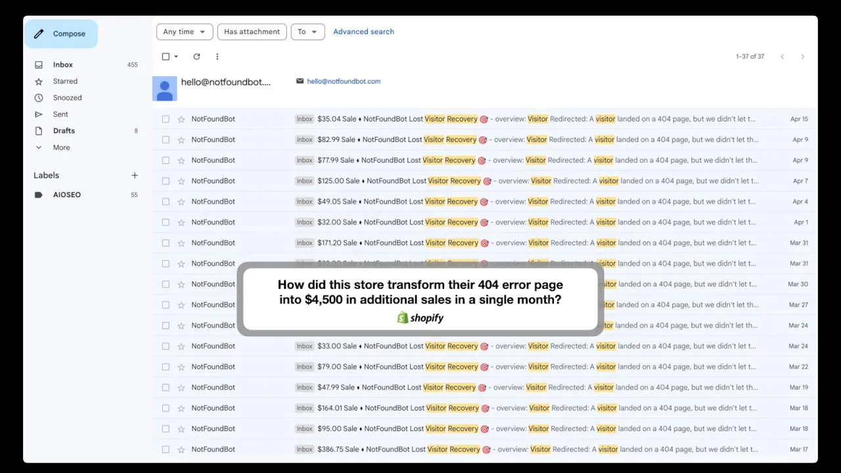Star the $164.01 Sale email
The width and height of the screenshot is (841, 473).
[x=181, y=408]
